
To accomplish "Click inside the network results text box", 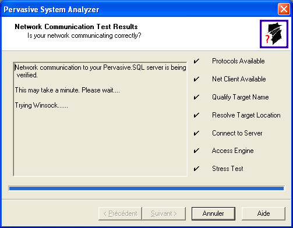I will click(x=100, y=119).
